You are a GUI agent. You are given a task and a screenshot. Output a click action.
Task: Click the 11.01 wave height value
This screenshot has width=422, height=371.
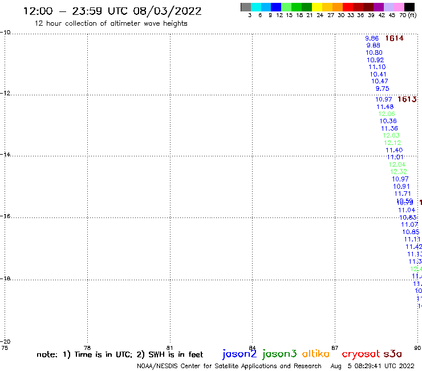395,158
